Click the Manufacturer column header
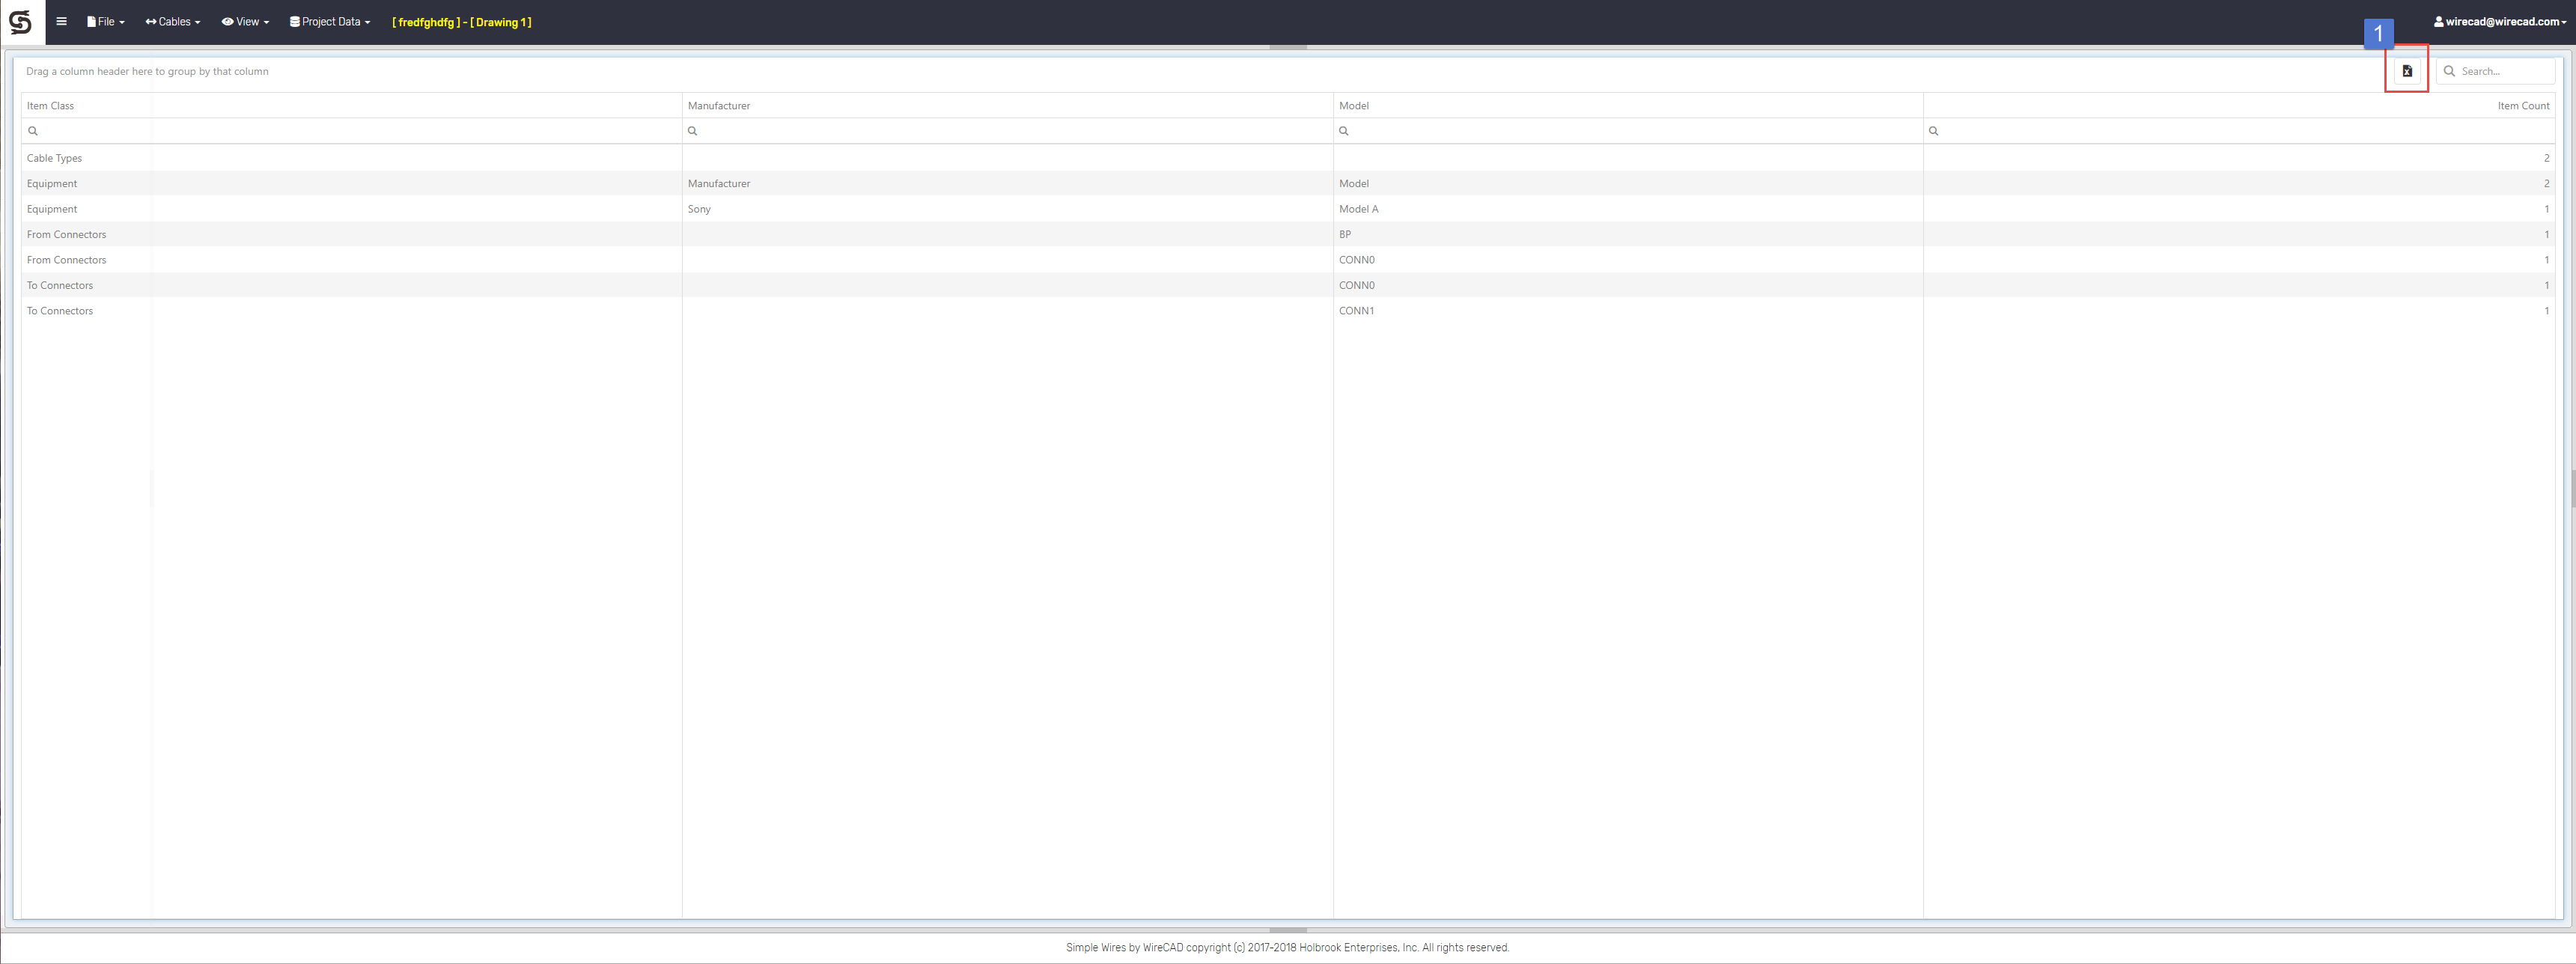 coord(718,105)
